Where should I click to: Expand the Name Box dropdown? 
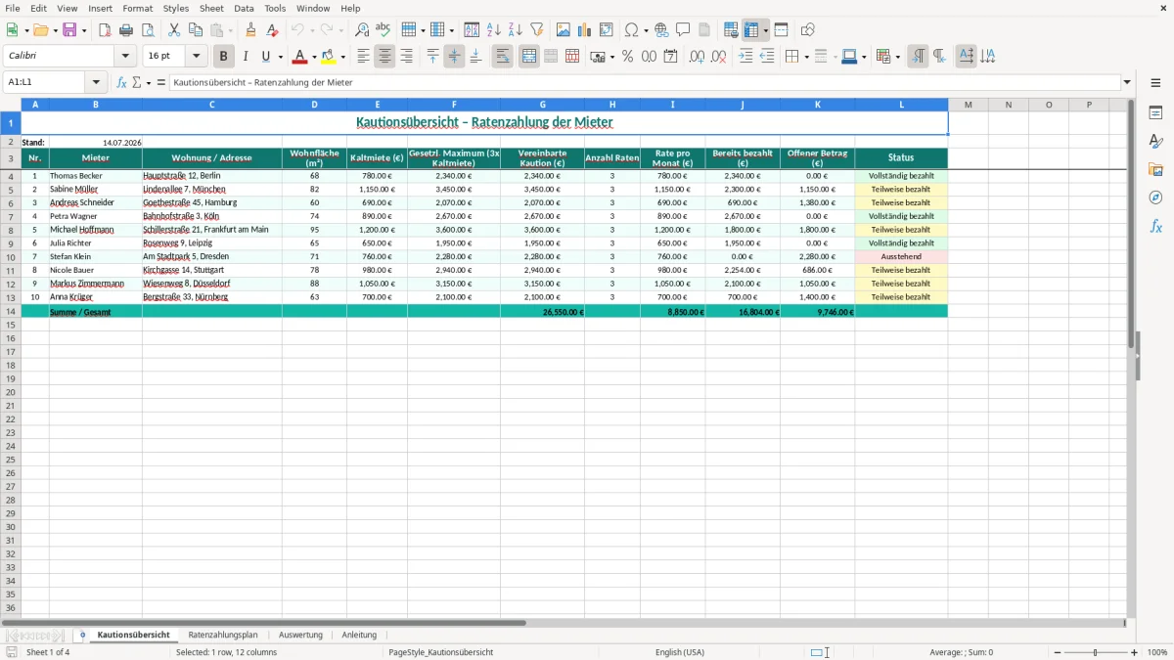pyautogui.click(x=96, y=83)
